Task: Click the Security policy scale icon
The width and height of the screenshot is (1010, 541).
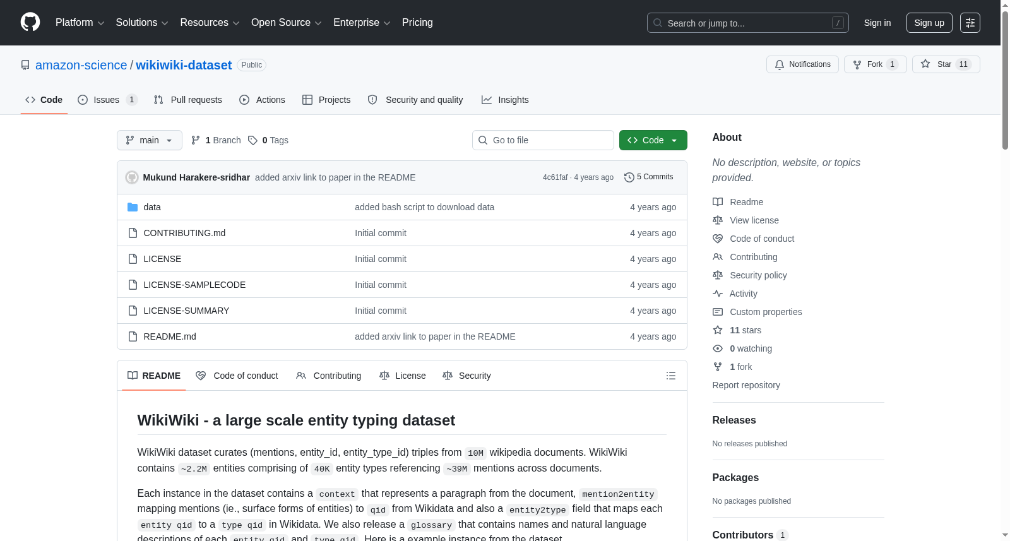Action: point(718,275)
